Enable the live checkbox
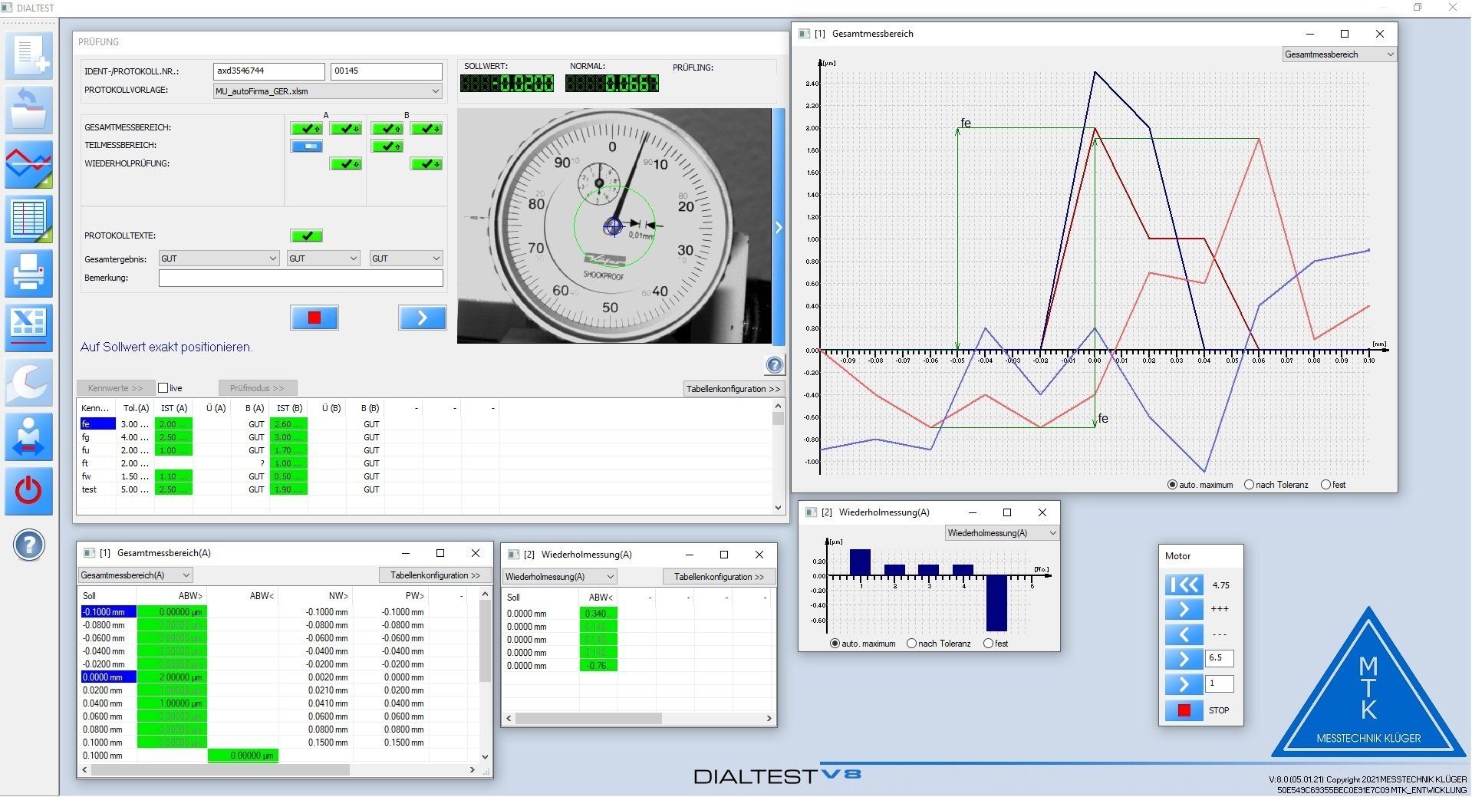1472x797 pixels. click(163, 388)
